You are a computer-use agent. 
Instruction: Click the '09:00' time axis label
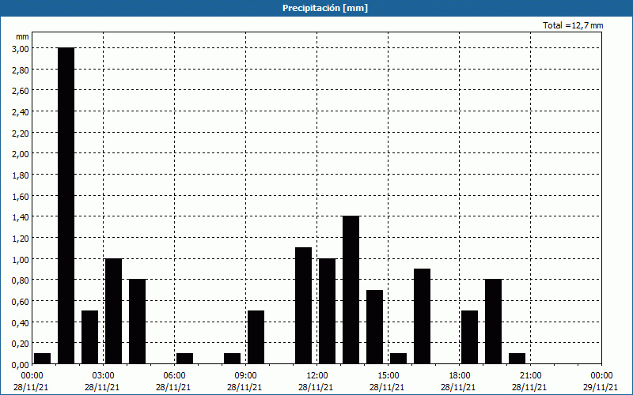[246, 376]
